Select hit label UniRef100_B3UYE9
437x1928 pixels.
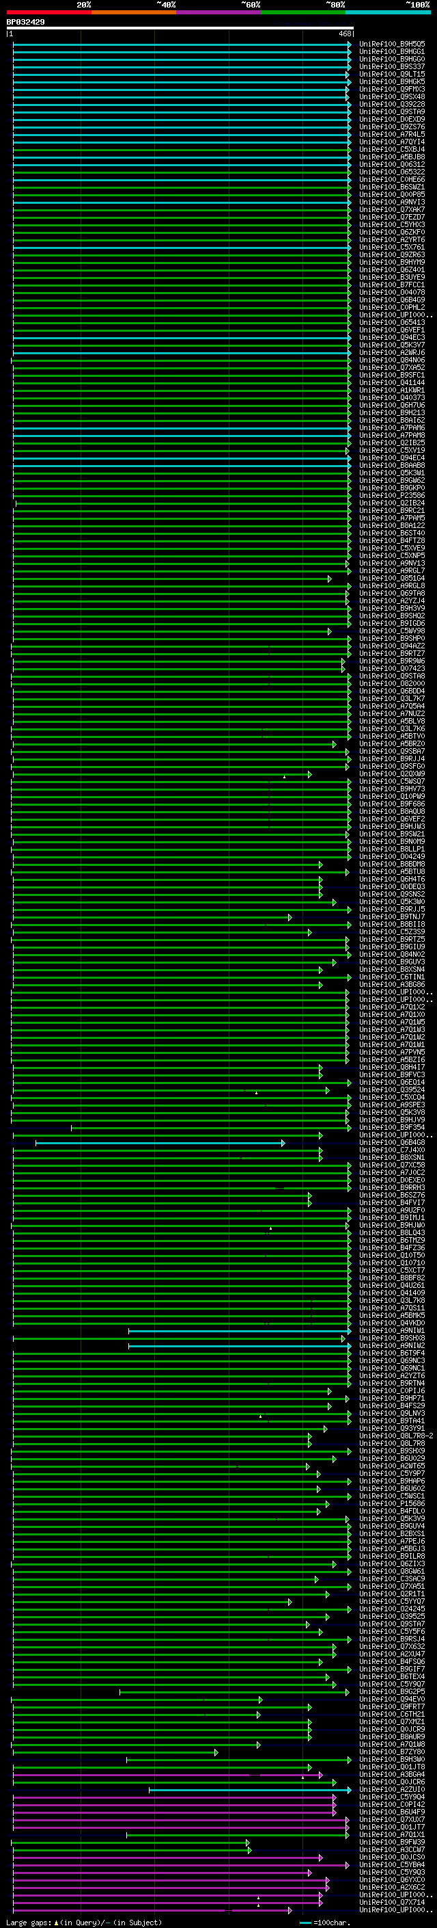(392, 277)
